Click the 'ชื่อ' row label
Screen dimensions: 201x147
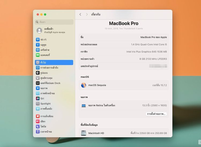click(x=82, y=37)
